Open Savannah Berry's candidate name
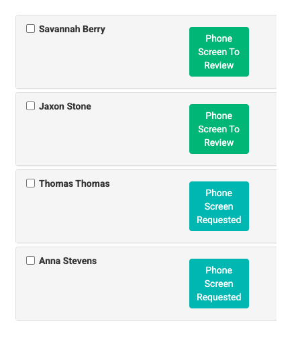298x340 pixels. click(72, 29)
